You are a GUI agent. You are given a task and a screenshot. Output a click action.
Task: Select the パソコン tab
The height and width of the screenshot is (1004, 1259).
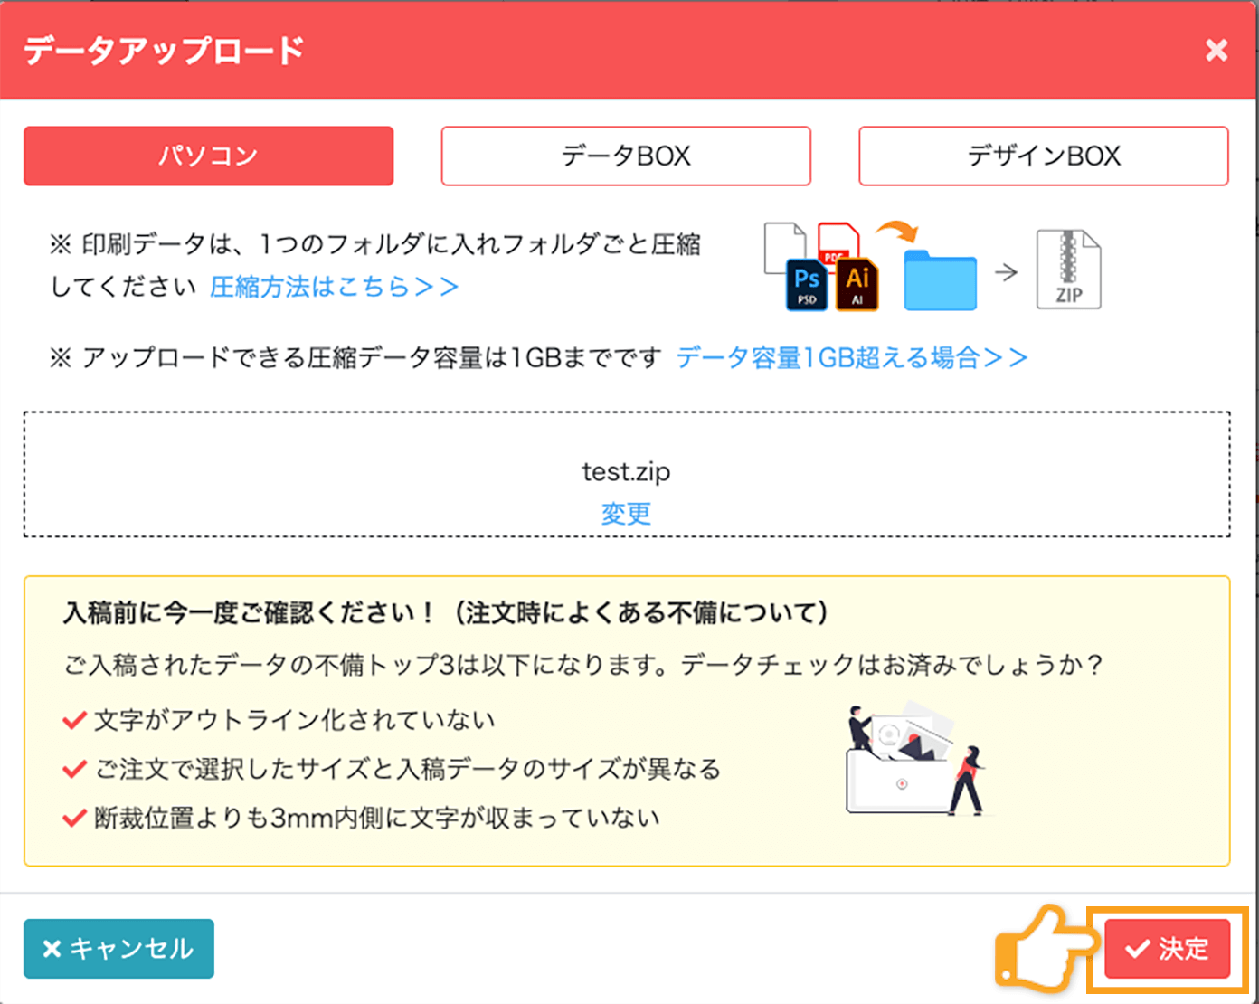(x=208, y=156)
